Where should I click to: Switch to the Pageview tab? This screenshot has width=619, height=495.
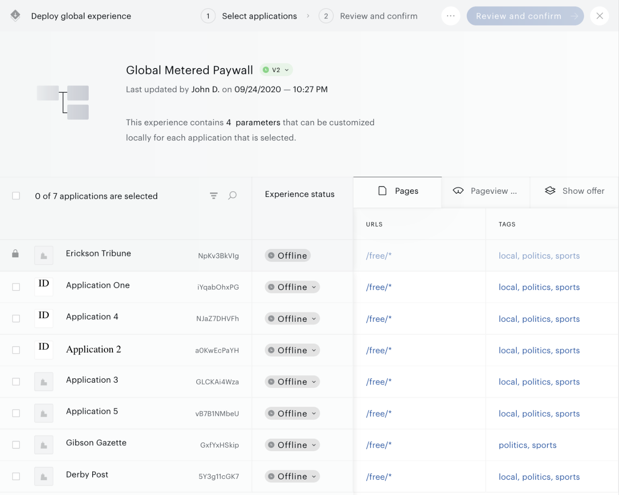(486, 192)
